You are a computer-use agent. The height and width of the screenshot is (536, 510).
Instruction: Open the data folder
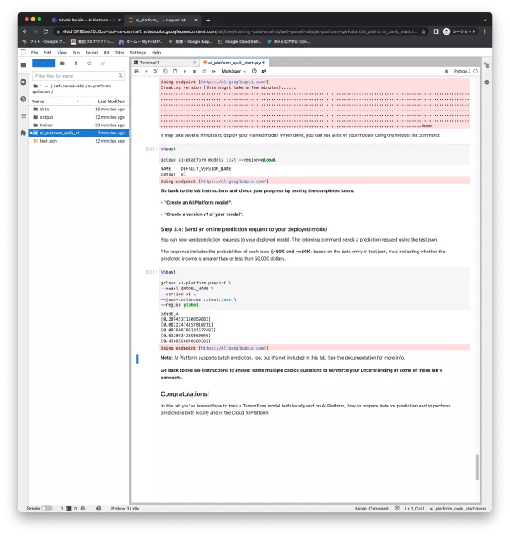(x=79, y=110)
